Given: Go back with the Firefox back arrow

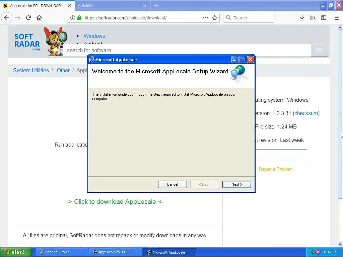Looking at the screenshot, I should (7, 18).
